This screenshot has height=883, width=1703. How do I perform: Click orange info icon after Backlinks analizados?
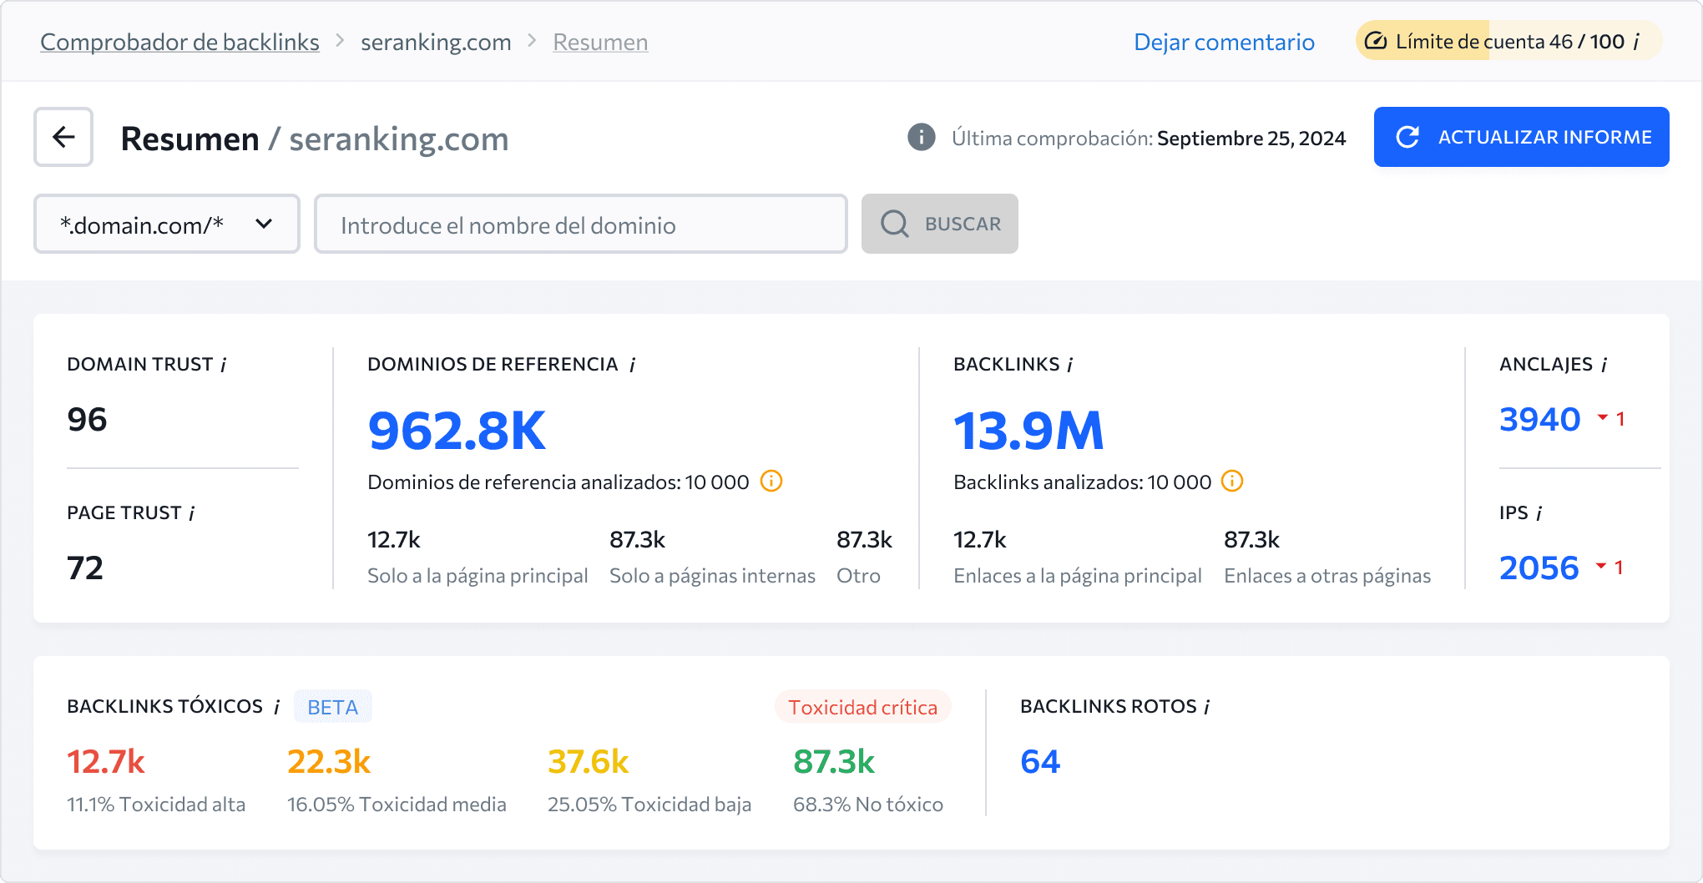(x=1232, y=482)
